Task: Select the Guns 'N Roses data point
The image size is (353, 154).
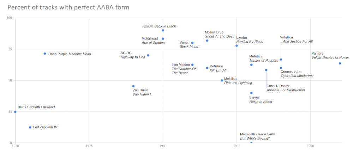Action: 266,70
